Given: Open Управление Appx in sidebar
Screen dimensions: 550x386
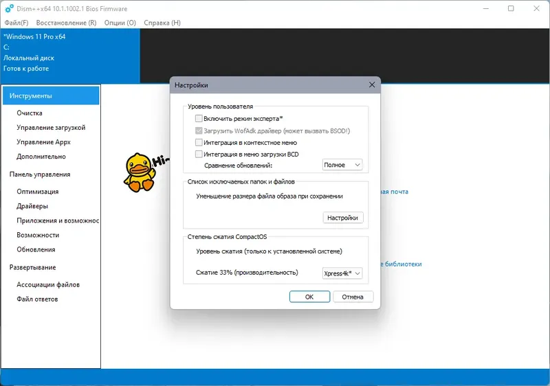Looking at the screenshot, I should click(43, 142).
